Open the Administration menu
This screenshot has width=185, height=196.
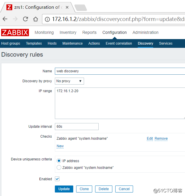pyautogui.click(x=145, y=32)
